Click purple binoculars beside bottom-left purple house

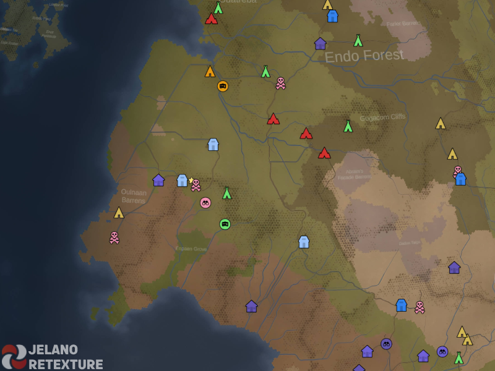coord(386,344)
